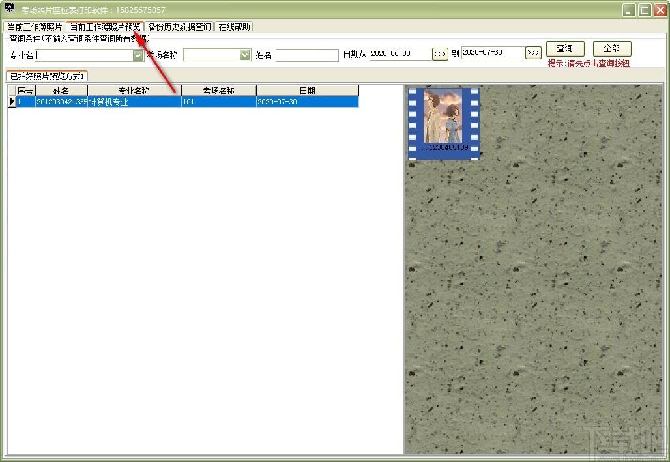
Task: Click the 日期 column header
Action: point(307,91)
